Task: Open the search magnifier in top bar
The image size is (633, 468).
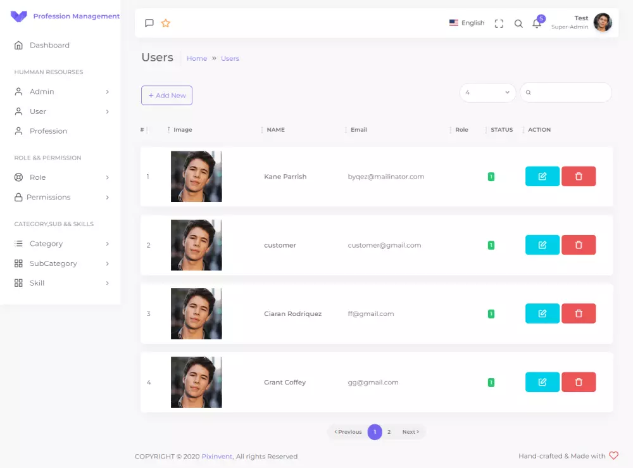Action: pyautogui.click(x=518, y=23)
